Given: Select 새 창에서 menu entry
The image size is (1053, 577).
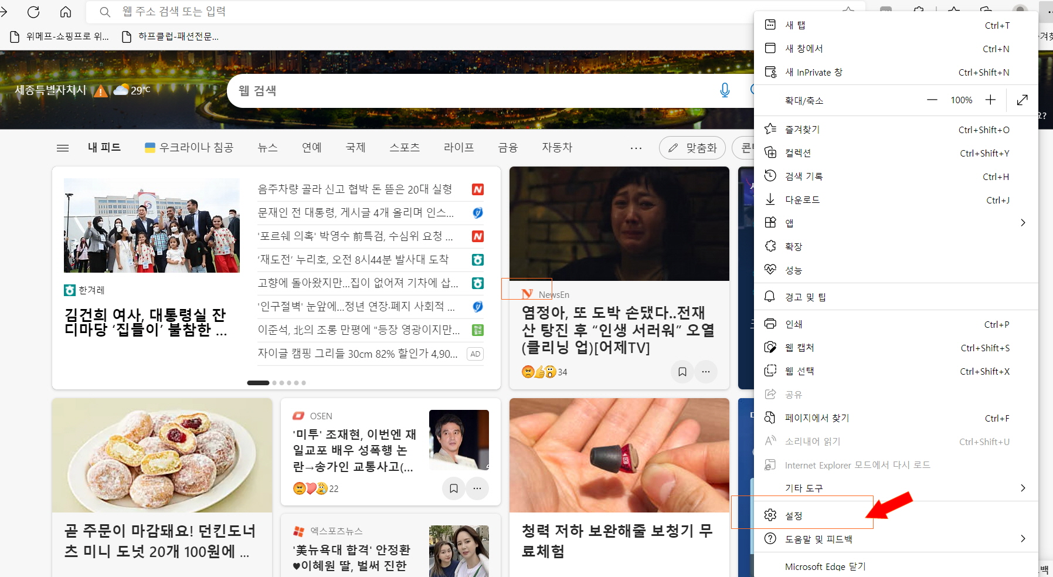Looking at the screenshot, I should click(896, 49).
